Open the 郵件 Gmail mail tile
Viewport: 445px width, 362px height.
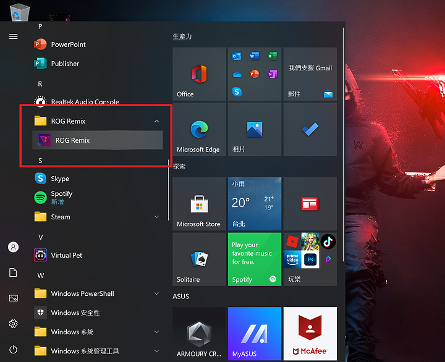pos(310,74)
